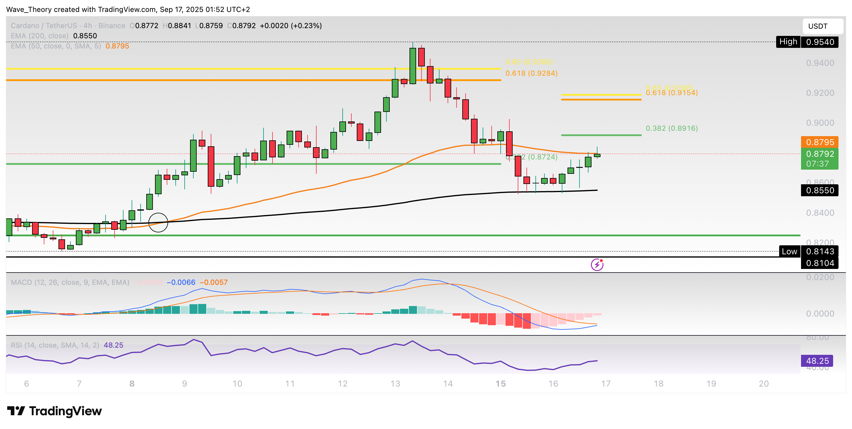Click the green 0.8792 current price label

821,154
